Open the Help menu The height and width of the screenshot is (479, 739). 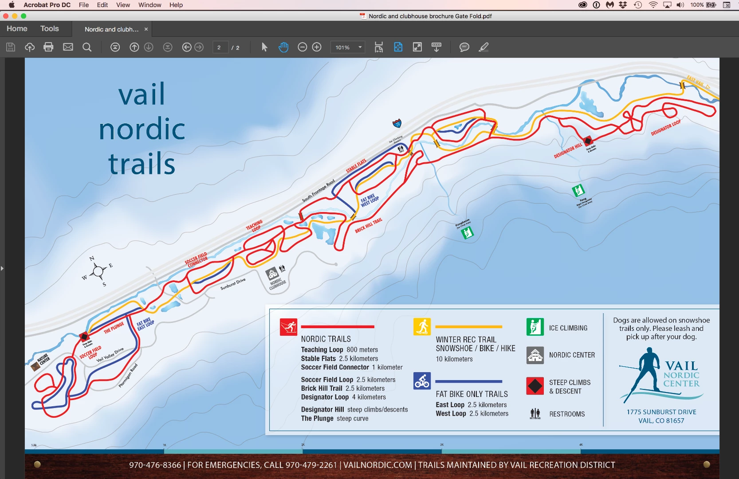(x=176, y=5)
